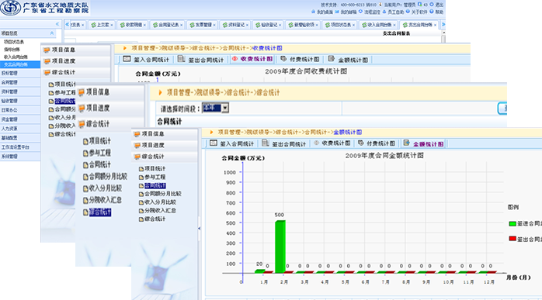Switch to the 收入合同台账 tab
This screenshot has height=300, width=542.
point(379,25)
